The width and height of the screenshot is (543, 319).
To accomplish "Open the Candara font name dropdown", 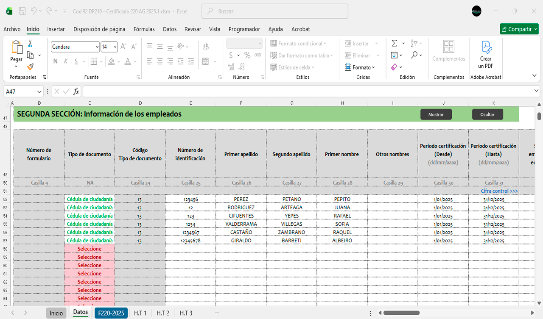I will coord(97,47).
